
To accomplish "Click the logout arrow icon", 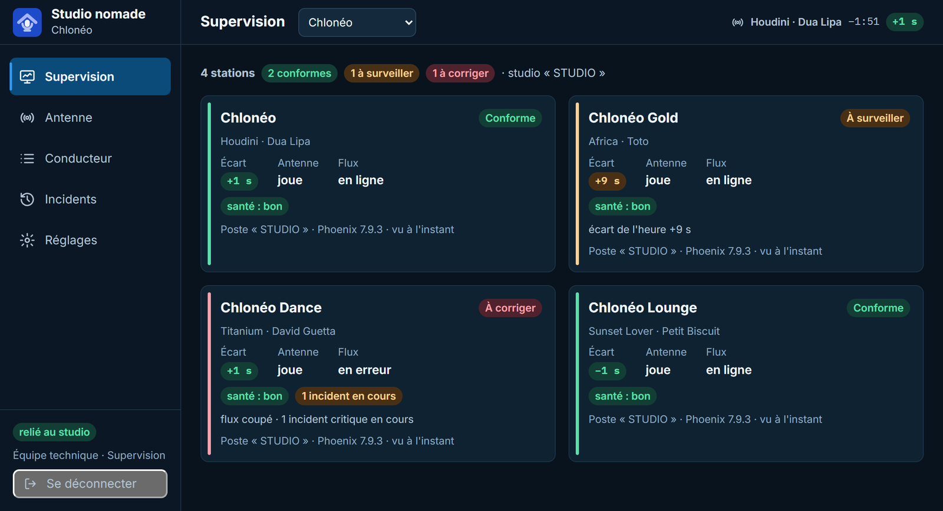I will pyautogui.click(x=31, y=484).
